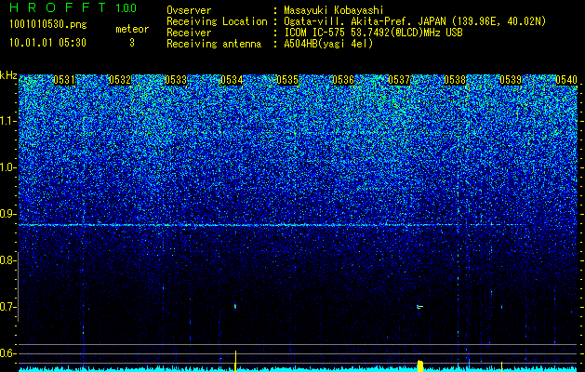The width and height of the screenshot is (585, 372).
Task: Click the 0.7 kHz axis label
Action: 8,307
